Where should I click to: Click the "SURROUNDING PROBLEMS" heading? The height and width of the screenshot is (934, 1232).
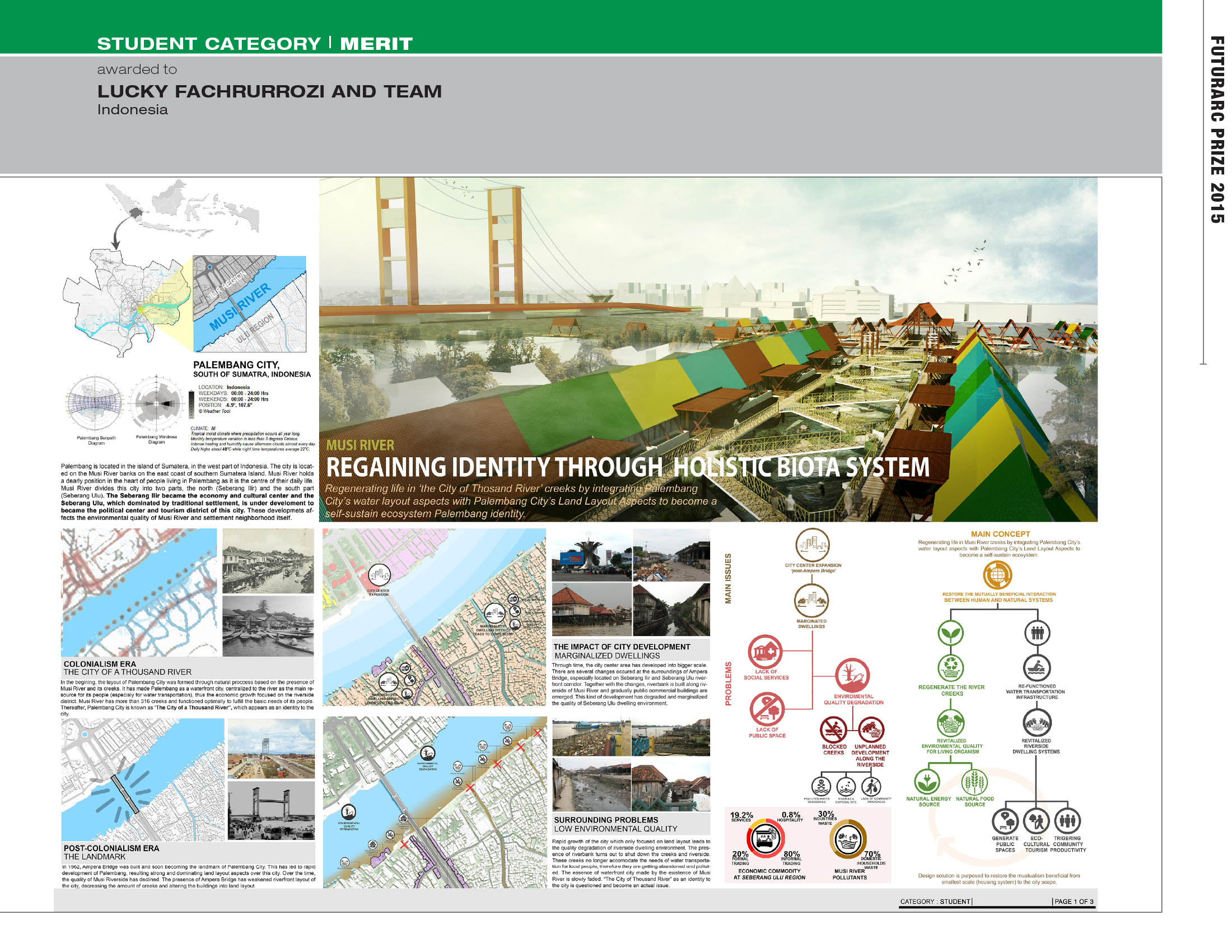(x=606, y=820)
